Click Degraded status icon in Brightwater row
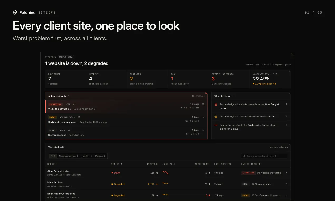The image size is (335, 201). [x=112, y=195]
